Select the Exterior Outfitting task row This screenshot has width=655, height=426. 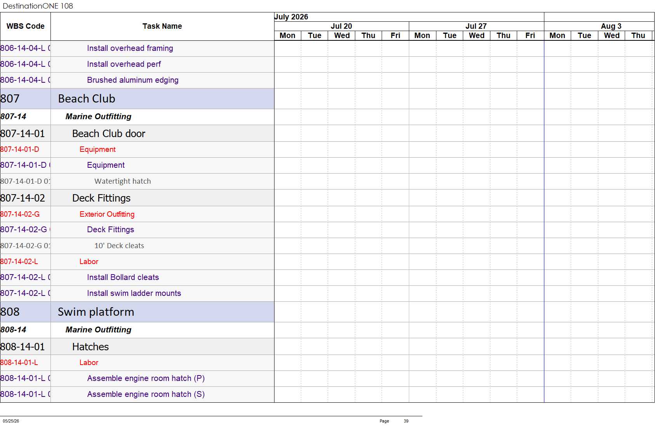[x=137, y=214]
